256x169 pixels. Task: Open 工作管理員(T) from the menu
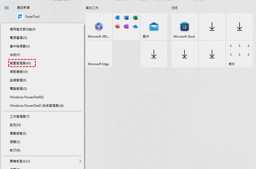pos(20,117)
